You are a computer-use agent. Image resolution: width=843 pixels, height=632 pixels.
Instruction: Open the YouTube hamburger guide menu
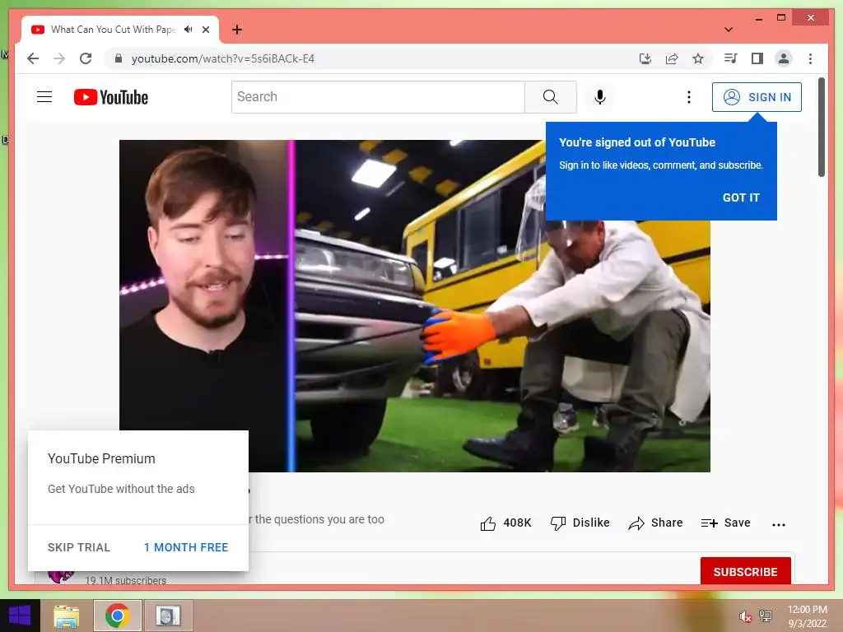44,97
